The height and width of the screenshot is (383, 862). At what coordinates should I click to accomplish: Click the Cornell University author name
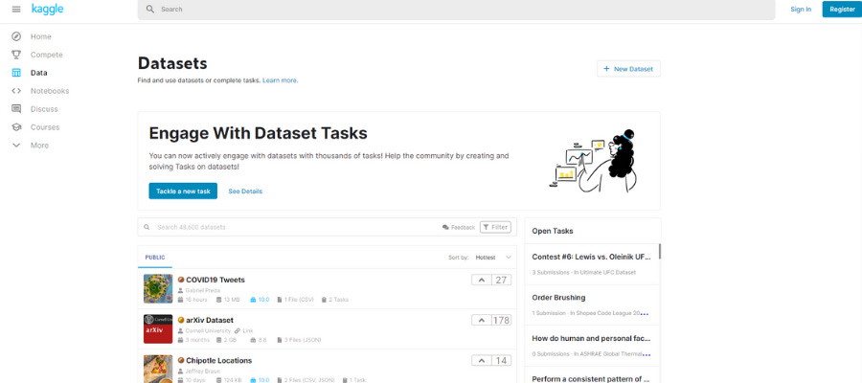coord(208,330)
